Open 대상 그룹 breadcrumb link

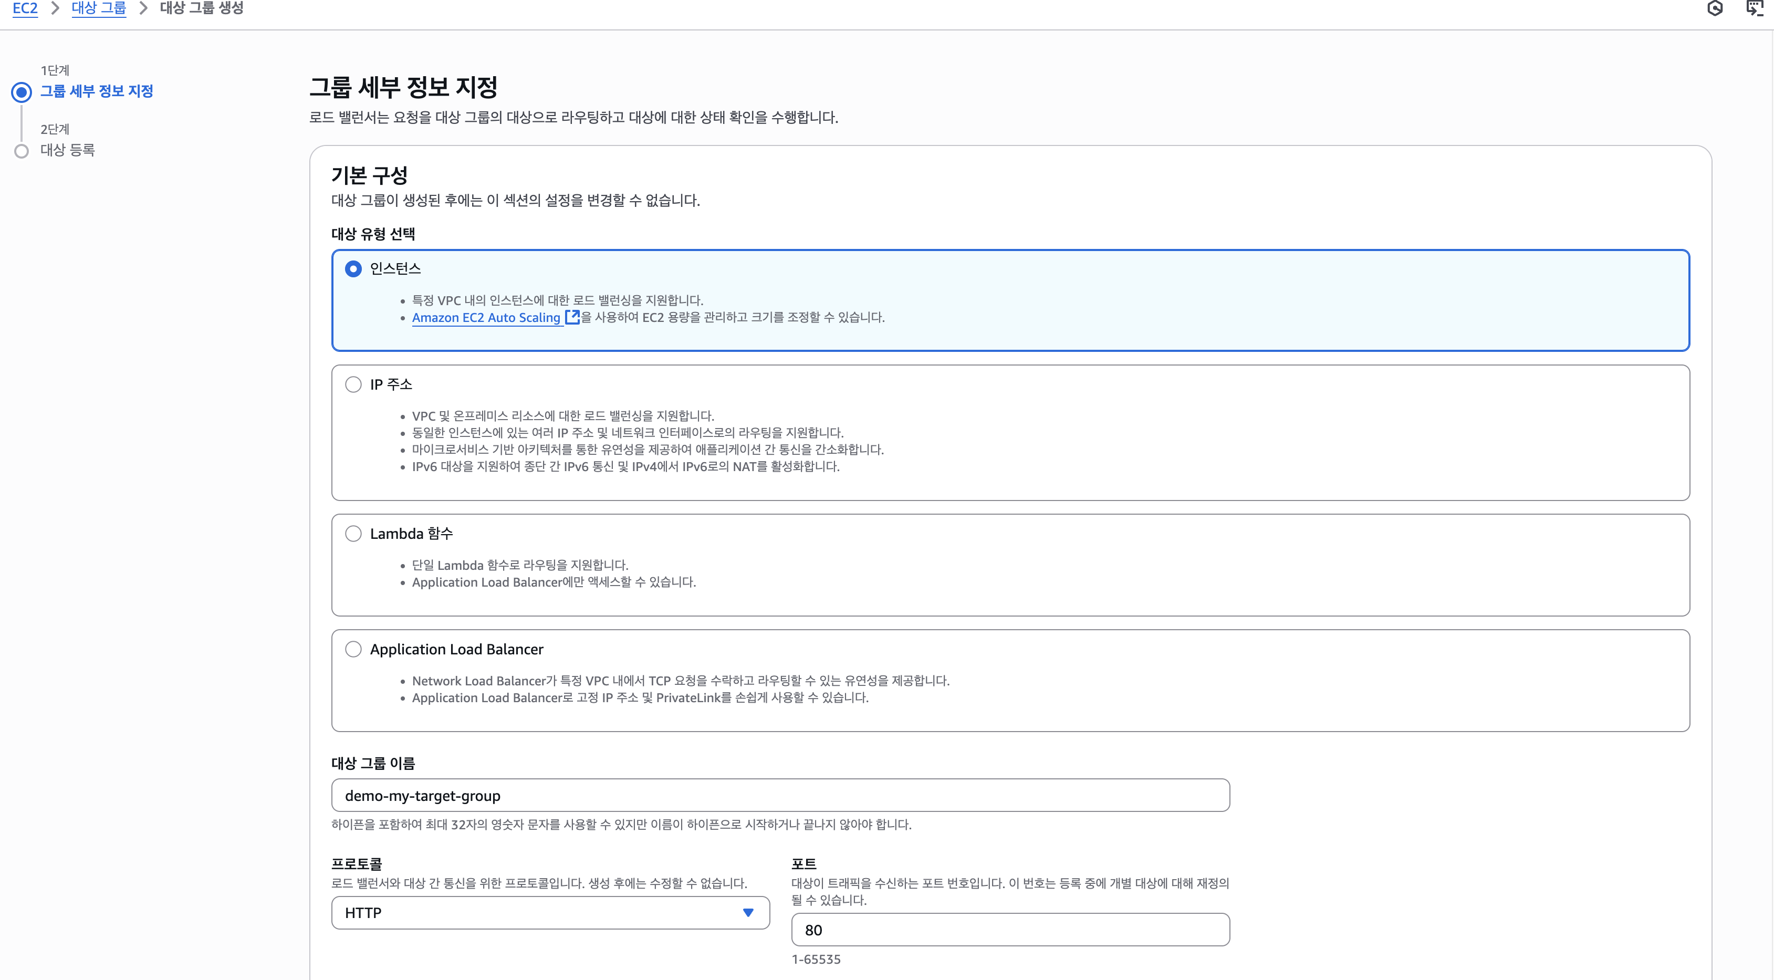tap(99, 8)
